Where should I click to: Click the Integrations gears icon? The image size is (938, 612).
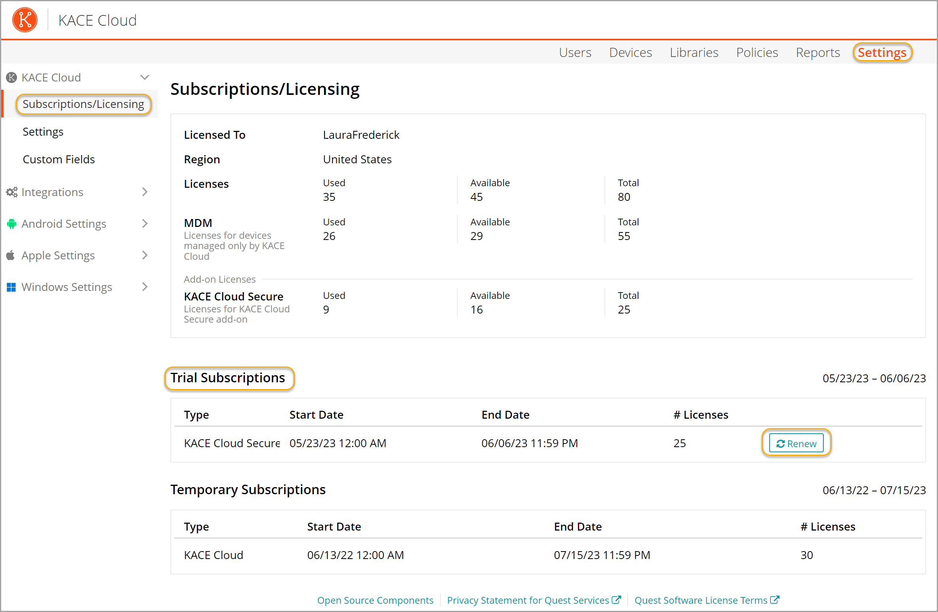pos(12,192)
